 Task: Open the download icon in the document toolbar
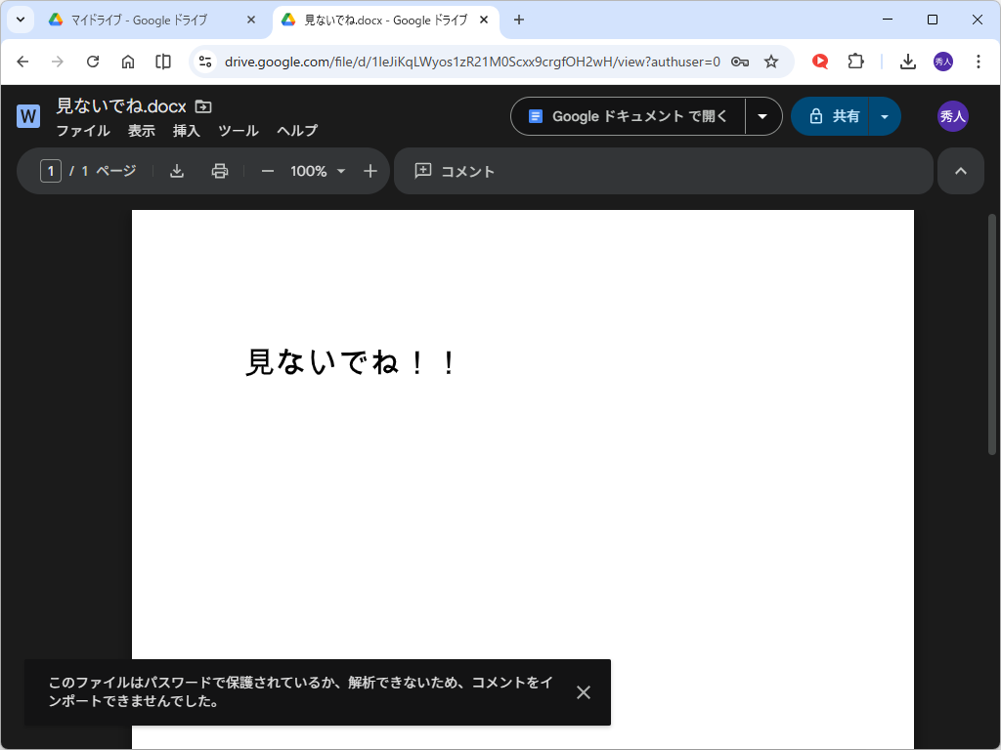(x=177, y=171)
